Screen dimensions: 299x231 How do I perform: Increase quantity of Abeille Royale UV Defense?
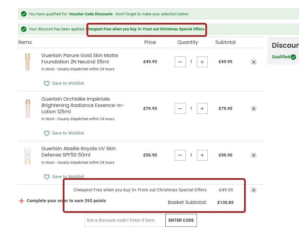tap(202, 155)
